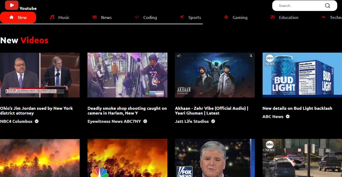Select the Education category
The image size is (342, 177).
[x=284, y=18]
